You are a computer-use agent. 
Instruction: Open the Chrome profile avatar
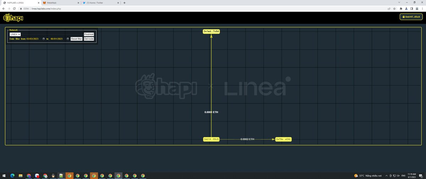(x=417, y=8)
